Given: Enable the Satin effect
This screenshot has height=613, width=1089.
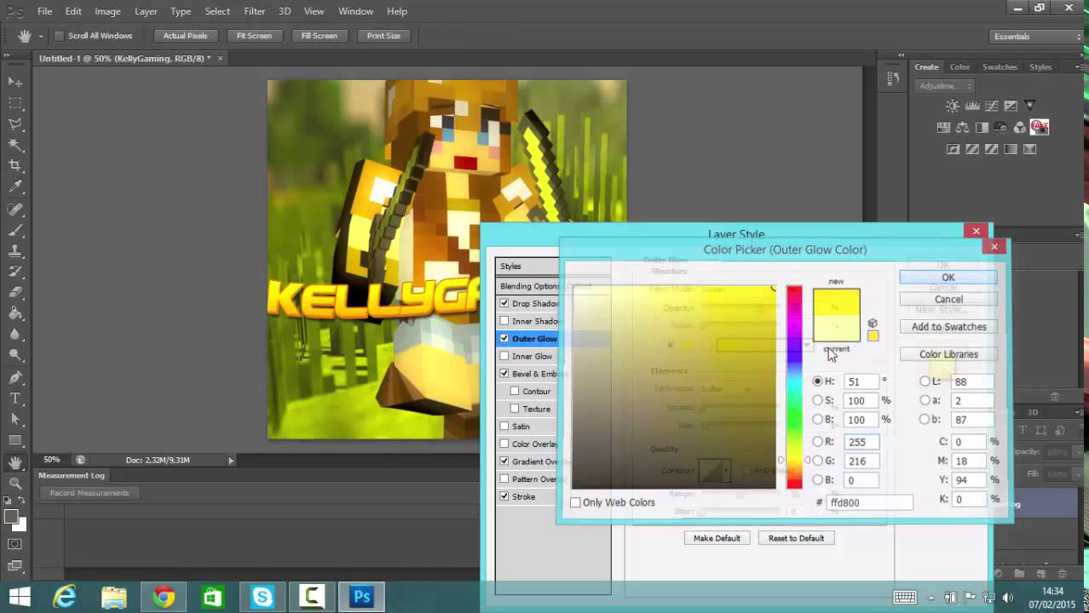Looking at the screenshot, I should tap(504, 426).
